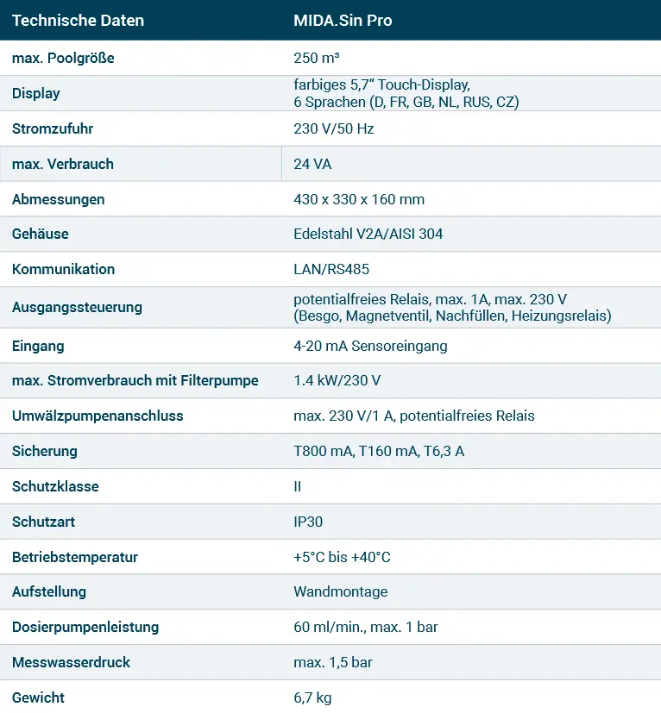This screenshot has height=713, width=661.
Task: Select the 'Sicherung' label
Action: [45, 451]
